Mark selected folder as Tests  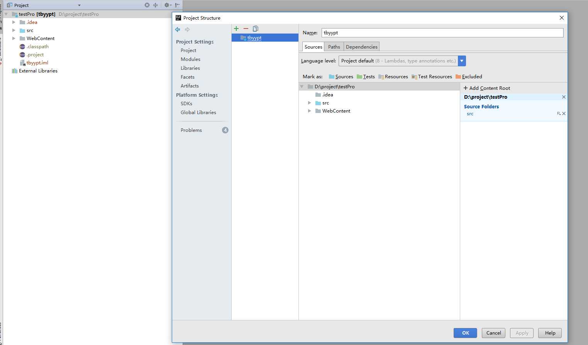(x=366, y=77)
